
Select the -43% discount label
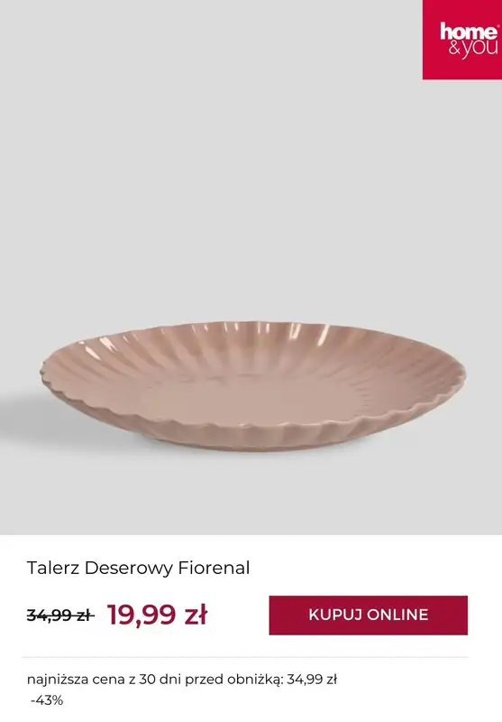tap(47, 700)
